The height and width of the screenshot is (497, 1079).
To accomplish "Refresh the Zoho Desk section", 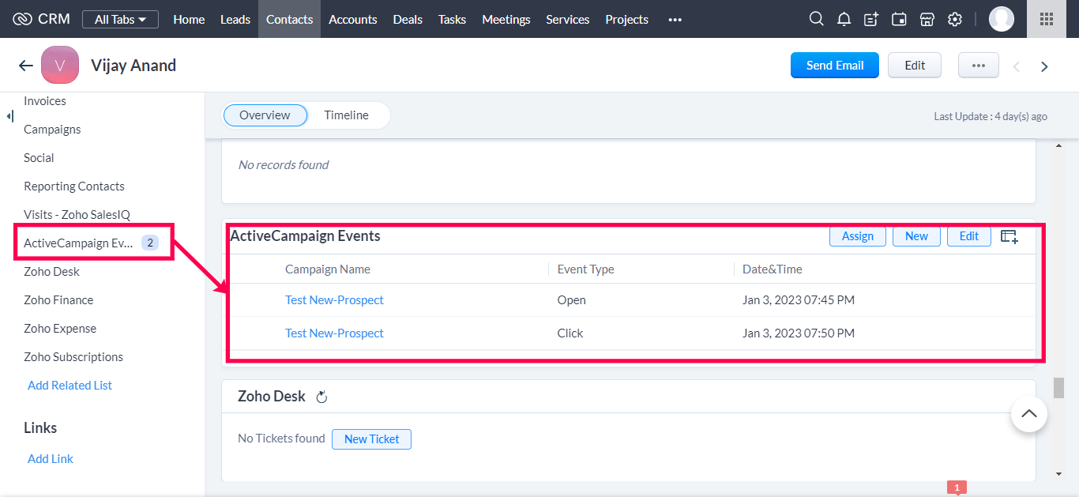I will [x=321, y=397].
